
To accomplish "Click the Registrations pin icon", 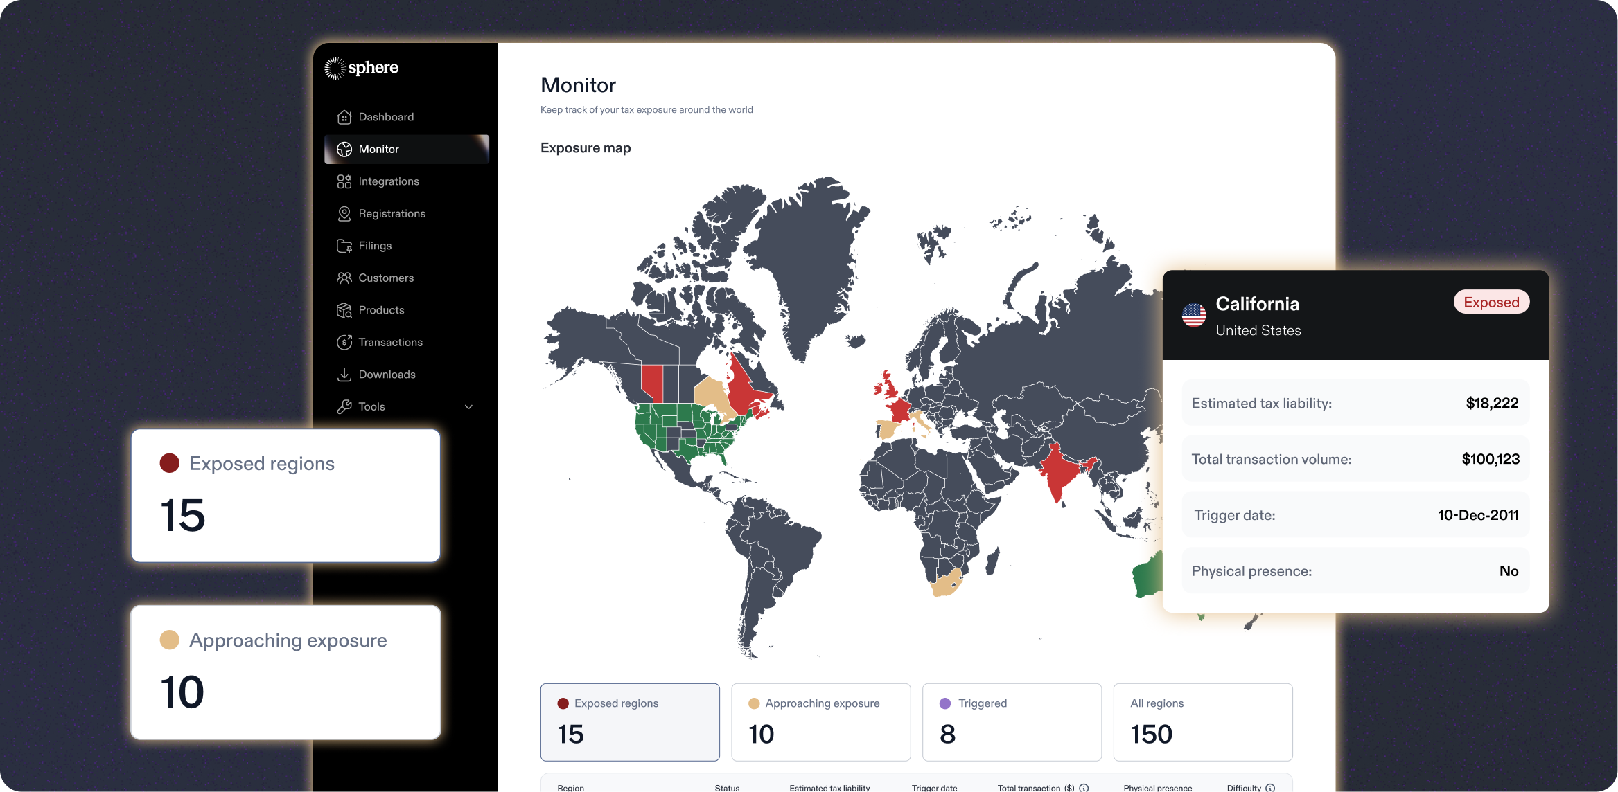I will point(344,214).
